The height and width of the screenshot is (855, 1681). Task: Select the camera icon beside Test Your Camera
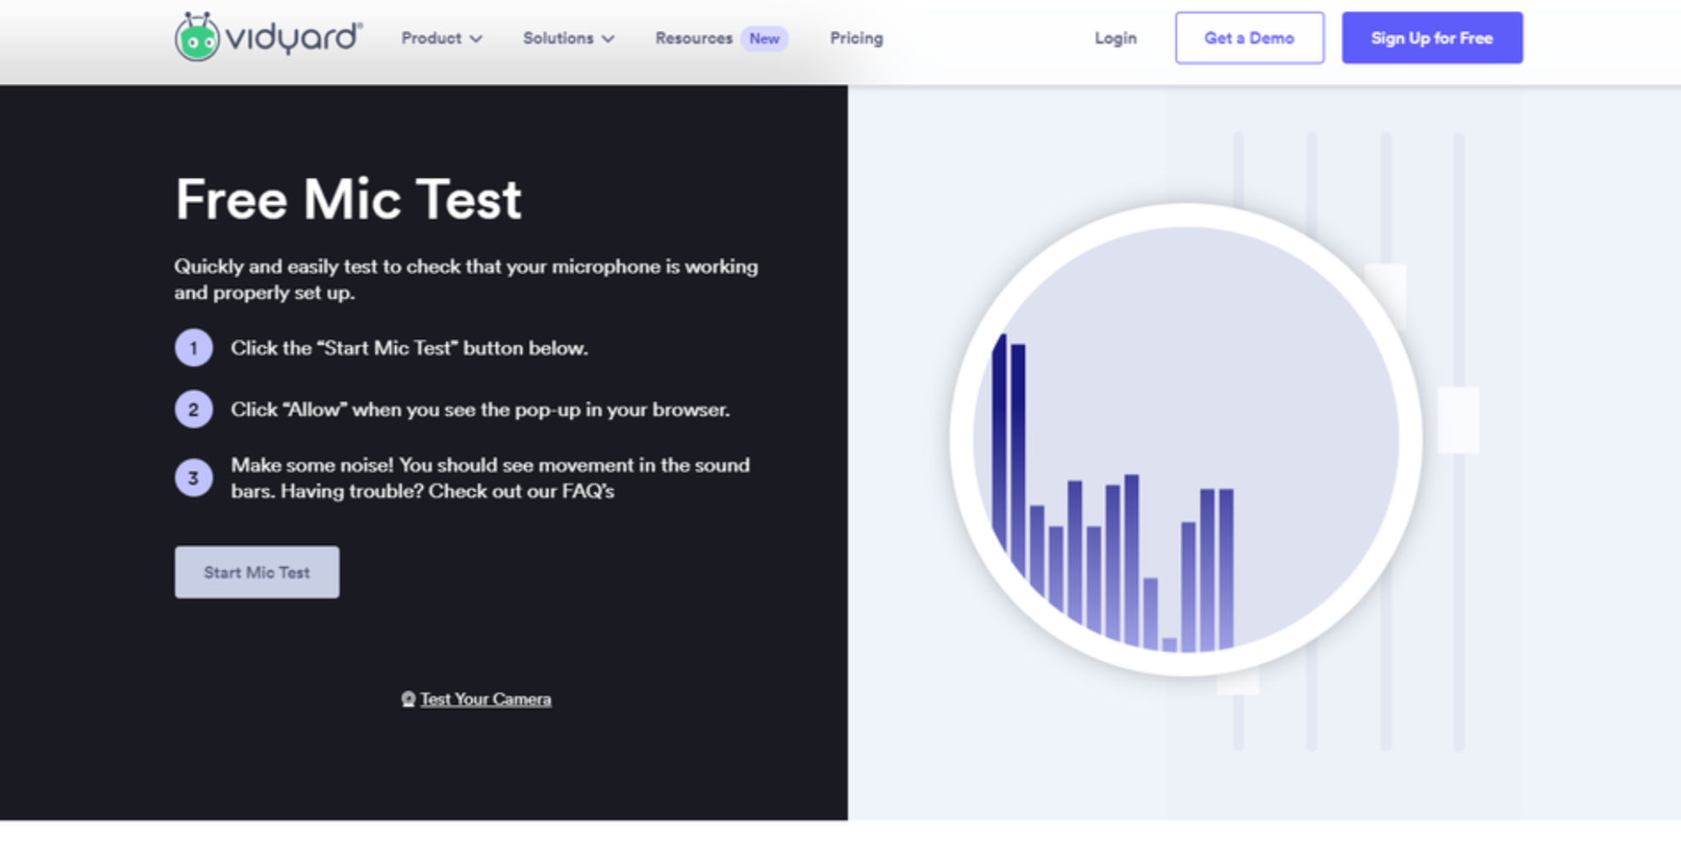[x=410, y=699]
